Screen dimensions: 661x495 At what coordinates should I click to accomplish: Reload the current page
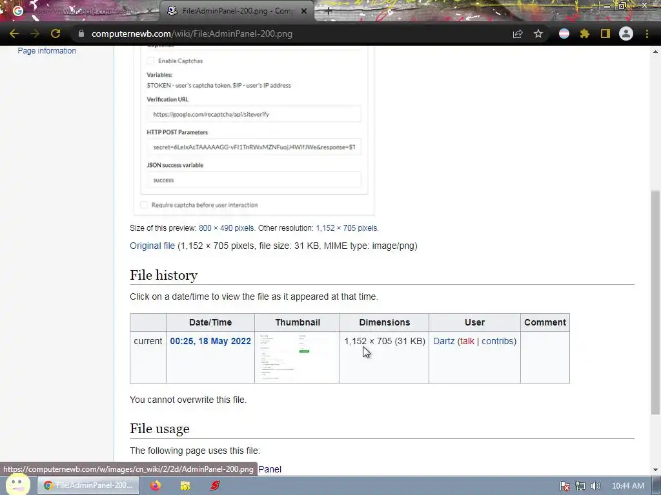pyautogui.click(x=56, y=34)
